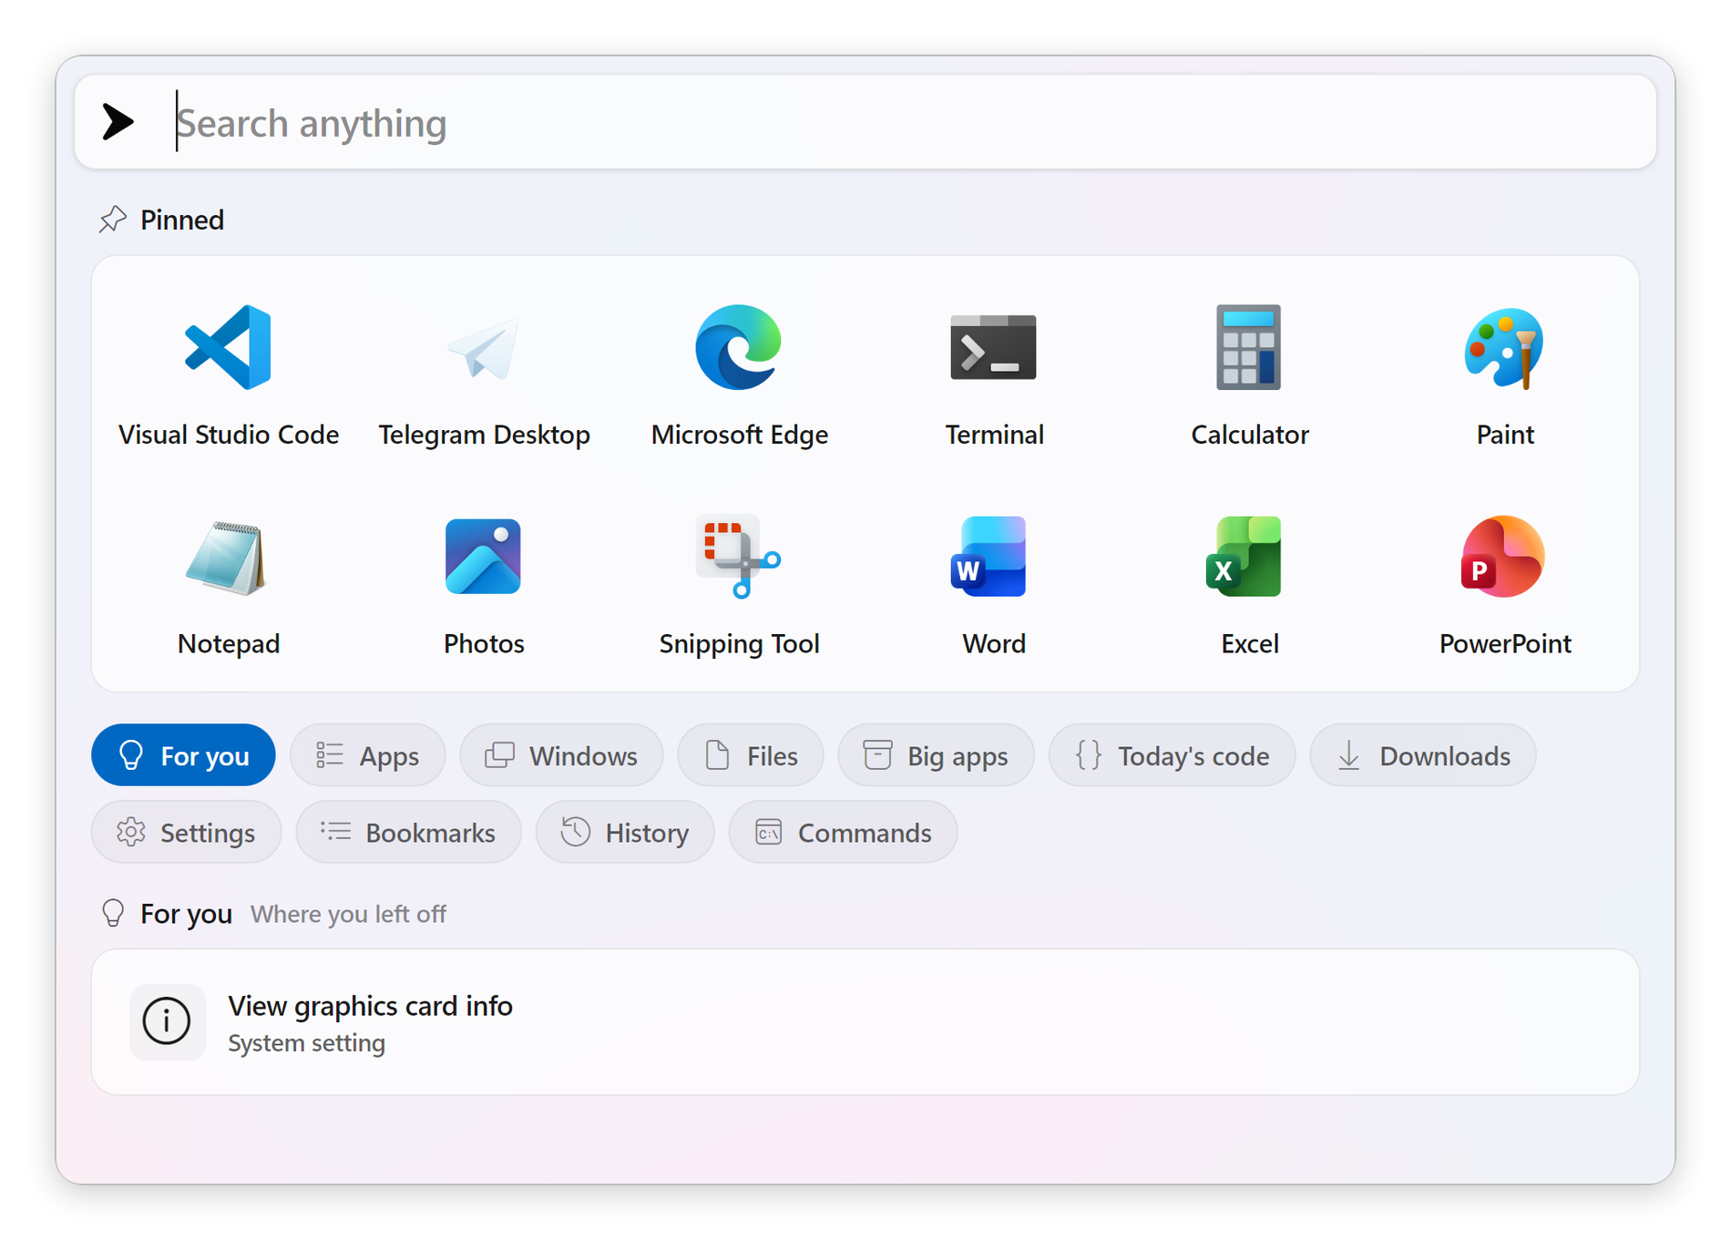Open the Files tab
The width and height of the screenshot is (1731, 1240).
751,755
